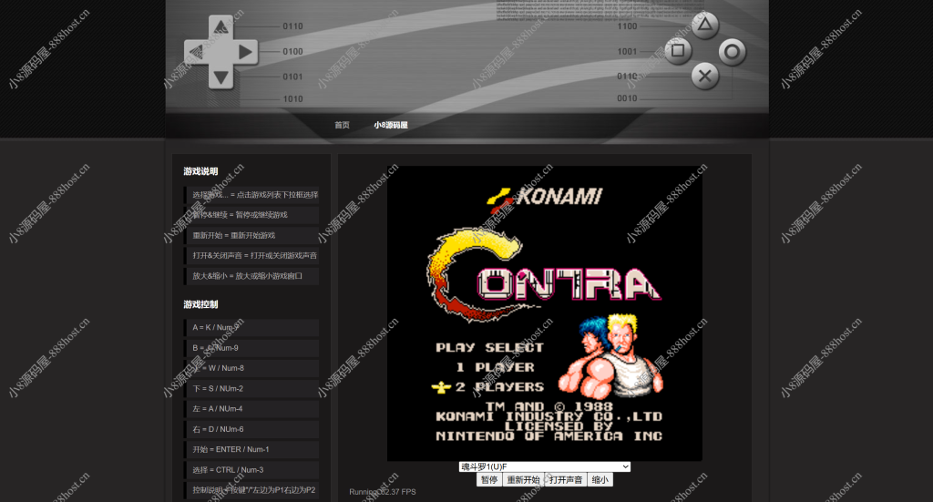Click the 1001 label near square button
This screenshot has height=502, width=933.
point(627,52)
